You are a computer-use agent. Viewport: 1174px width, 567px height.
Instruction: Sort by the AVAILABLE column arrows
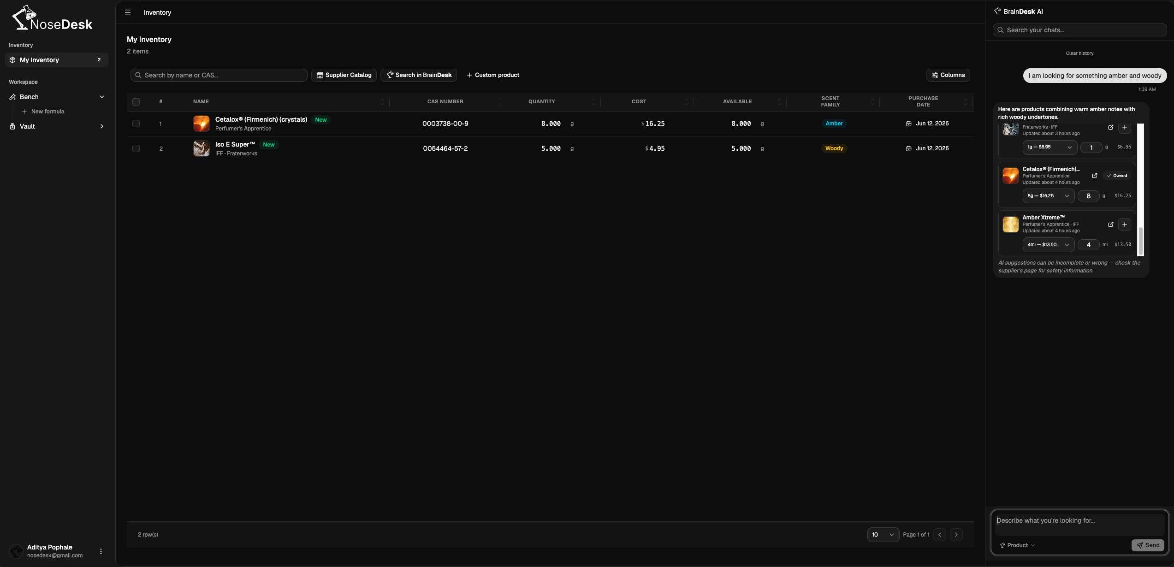tap(779, 102)
